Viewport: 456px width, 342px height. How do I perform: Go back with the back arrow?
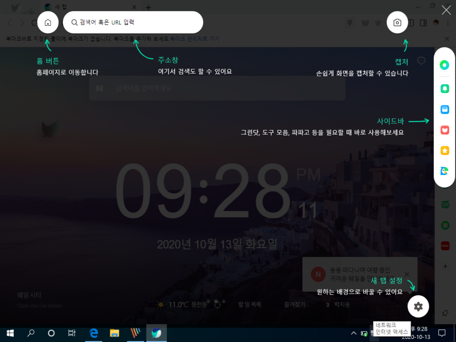(10, 23)
